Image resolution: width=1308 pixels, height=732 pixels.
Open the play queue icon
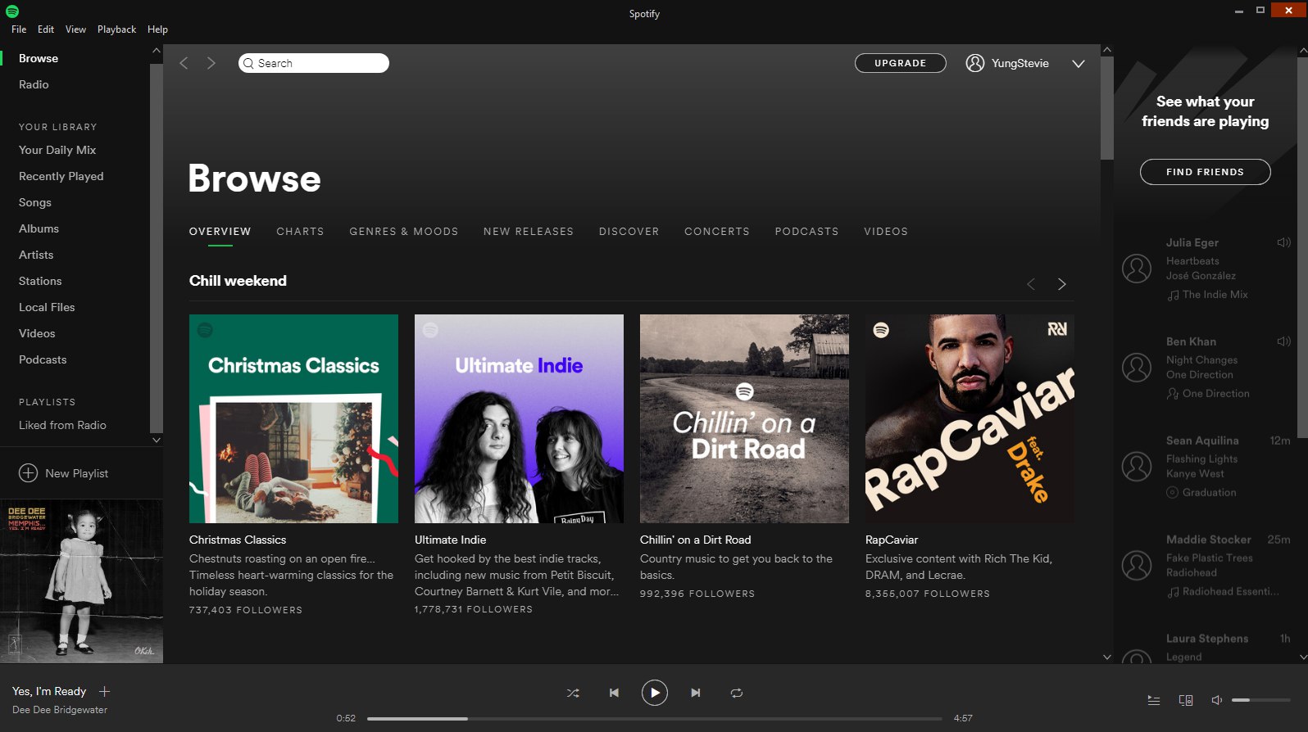pos(1153,700)
